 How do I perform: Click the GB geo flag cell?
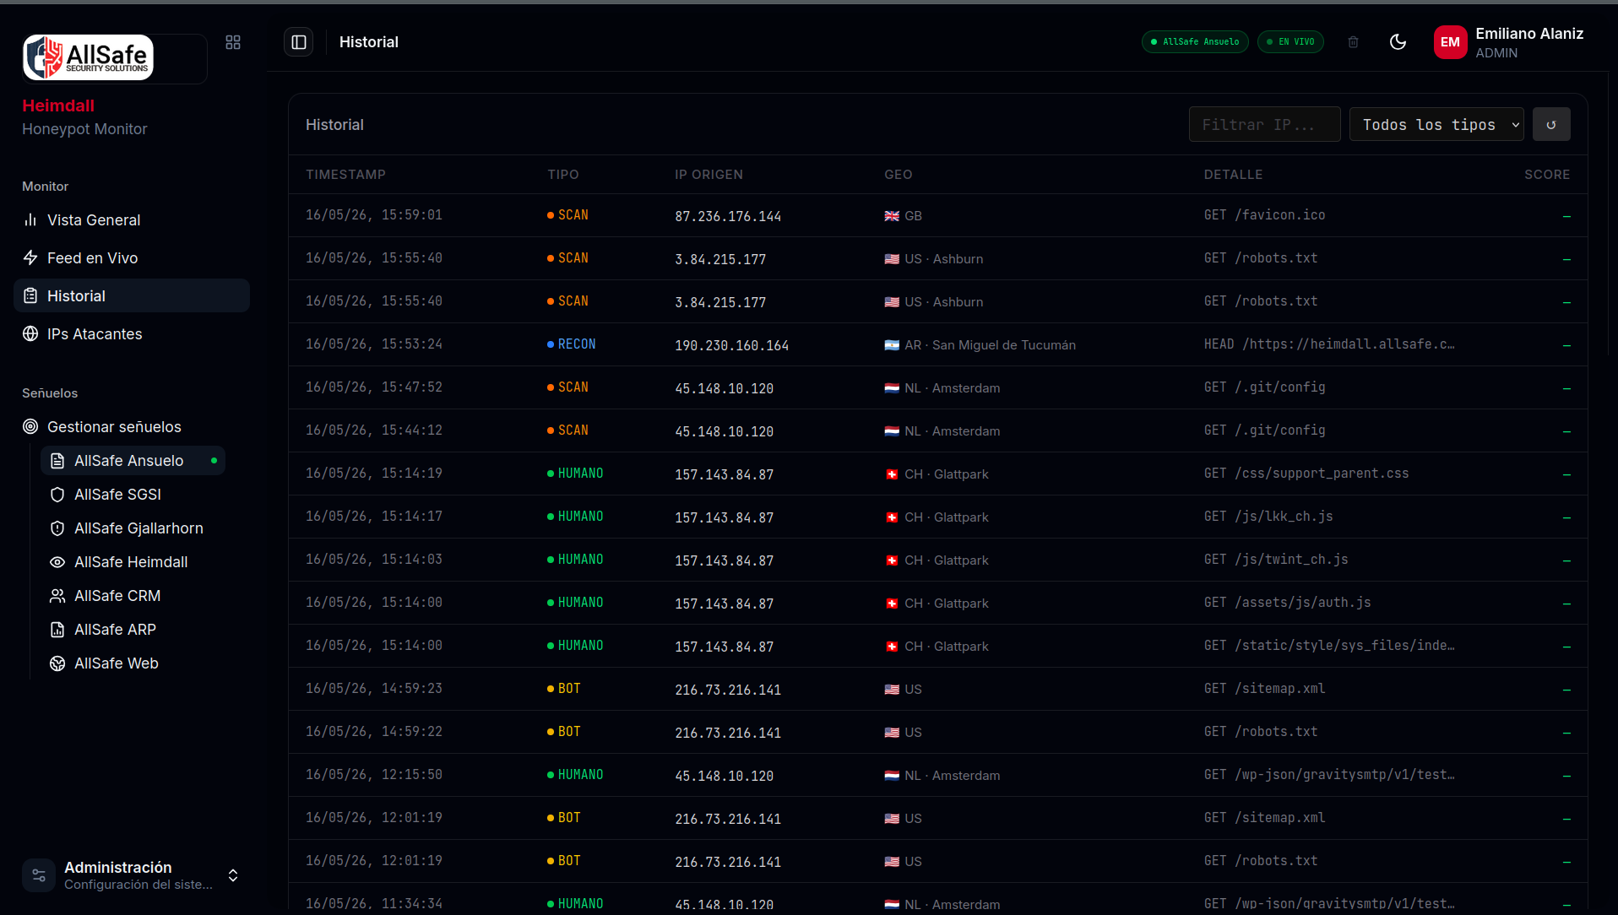point(903,216)
